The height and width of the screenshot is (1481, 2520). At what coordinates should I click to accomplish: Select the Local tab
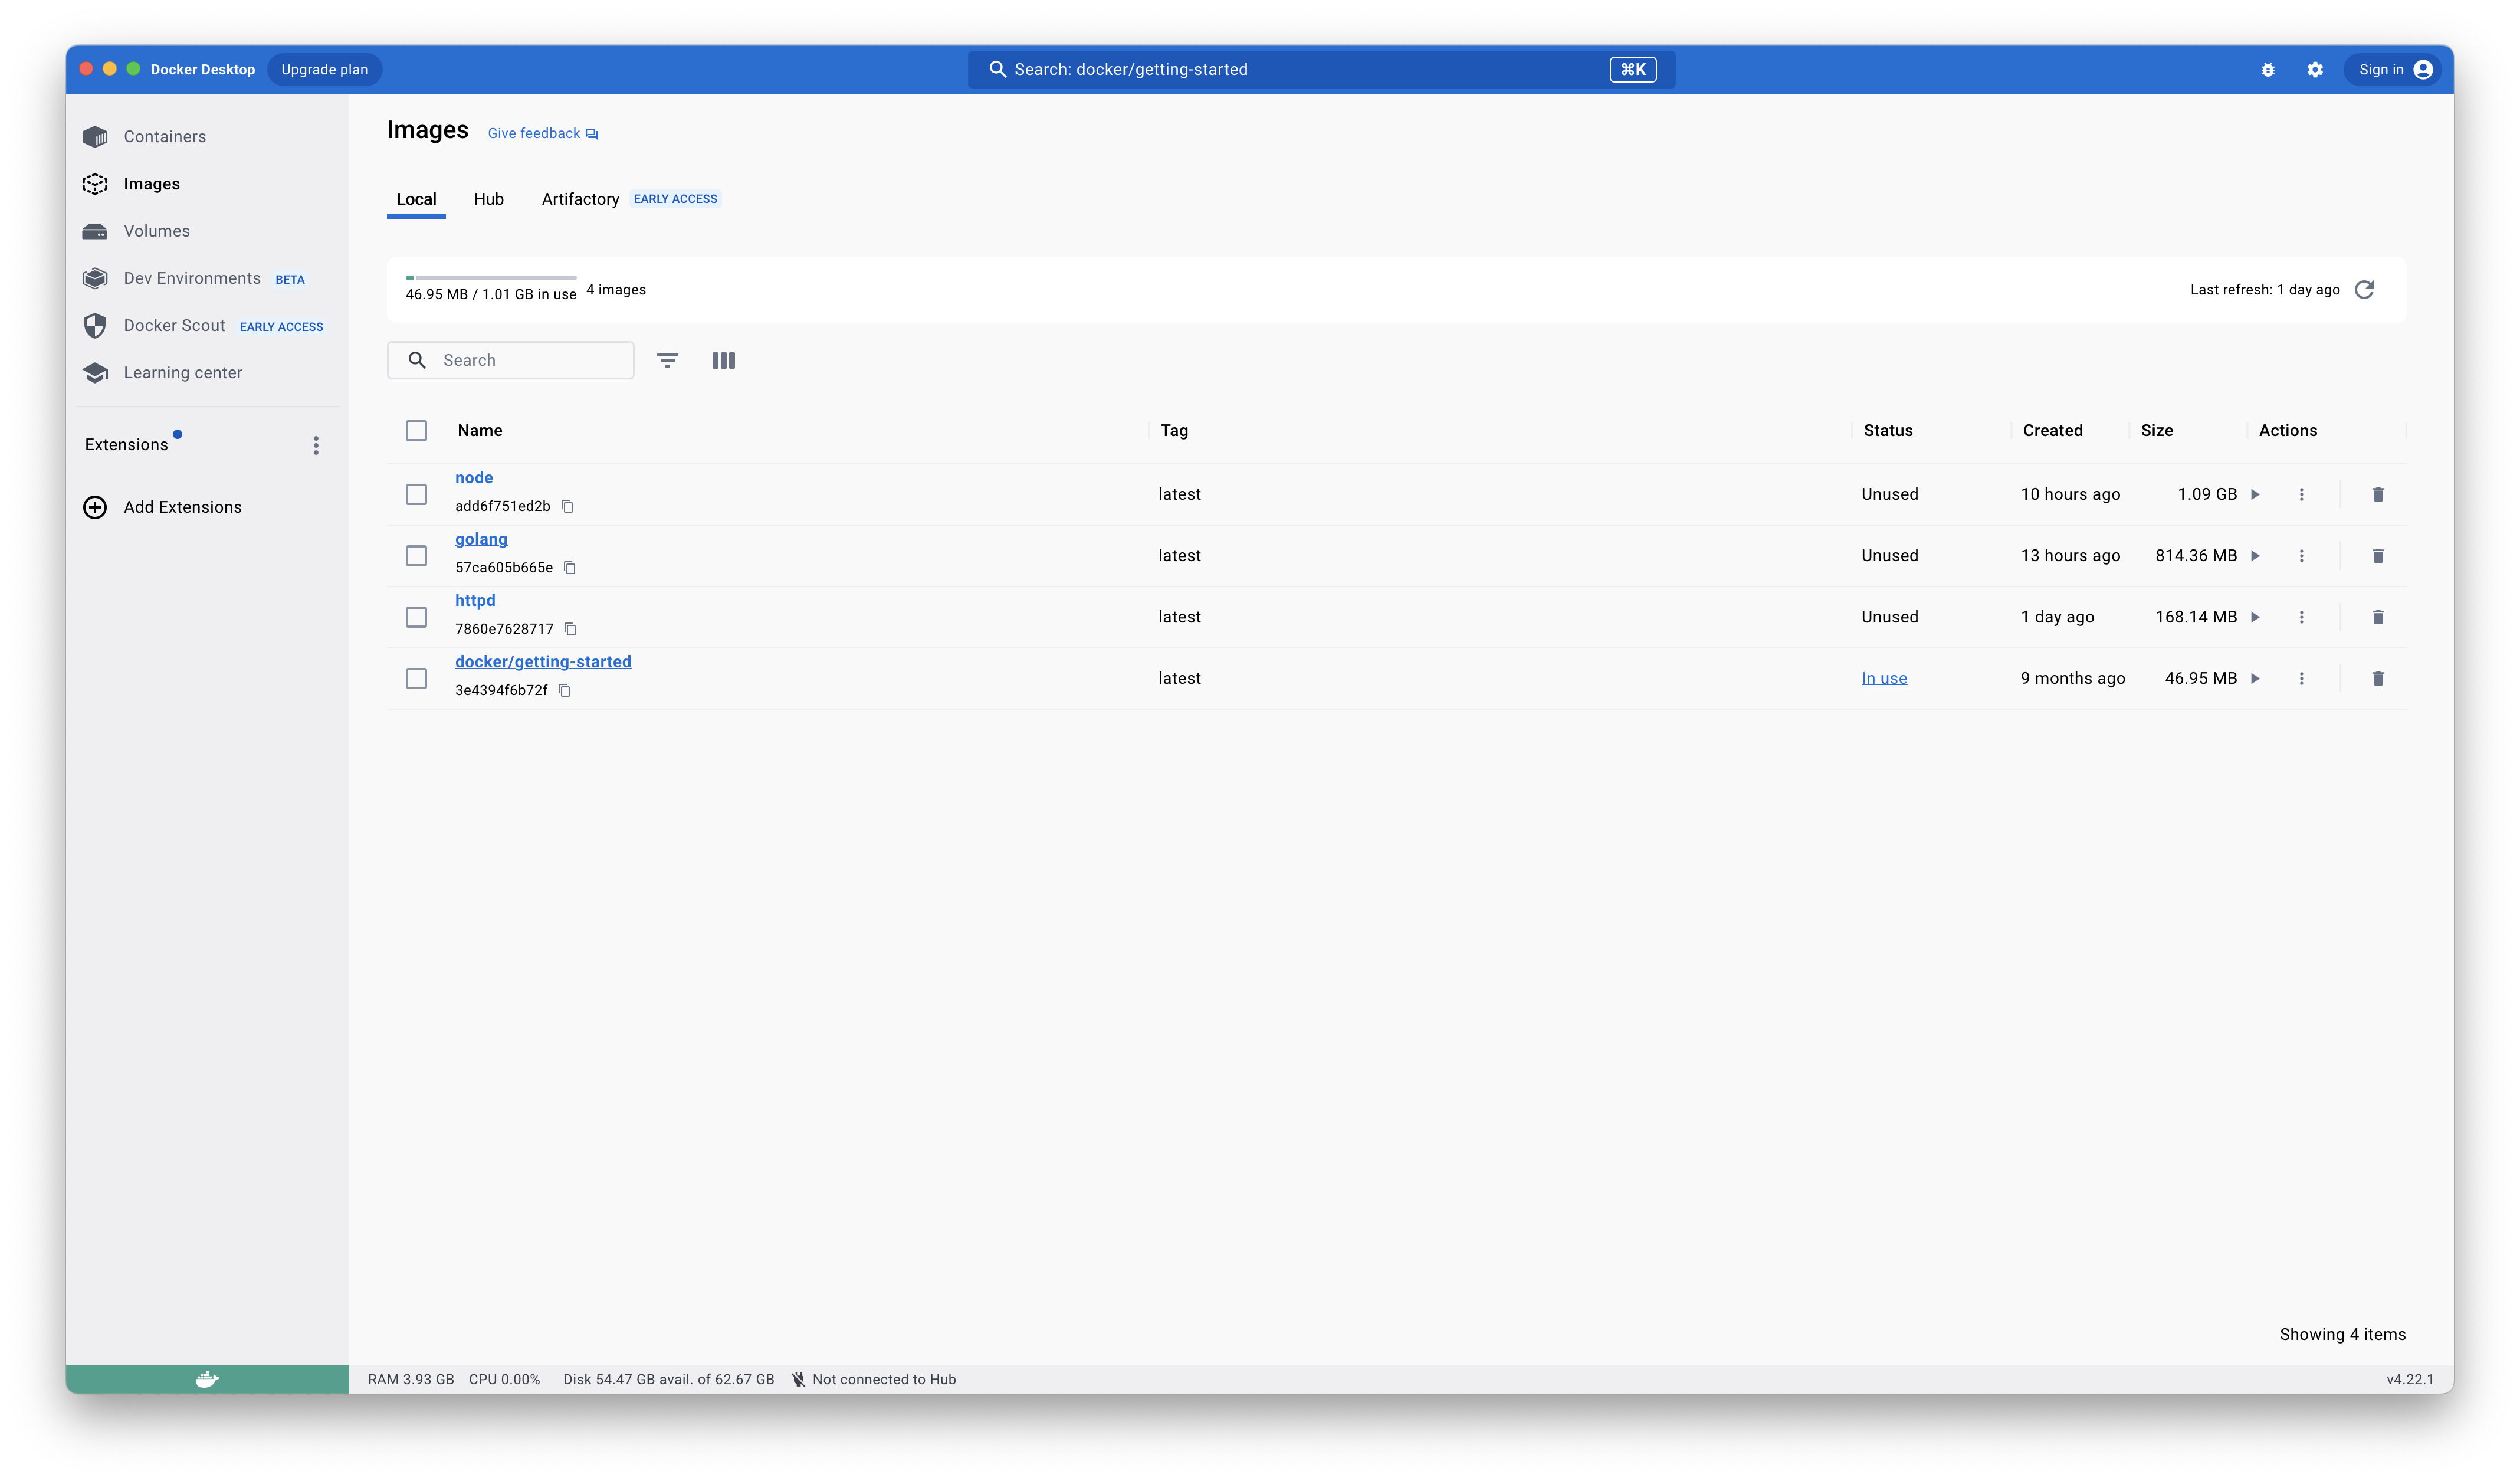[416, 199]
